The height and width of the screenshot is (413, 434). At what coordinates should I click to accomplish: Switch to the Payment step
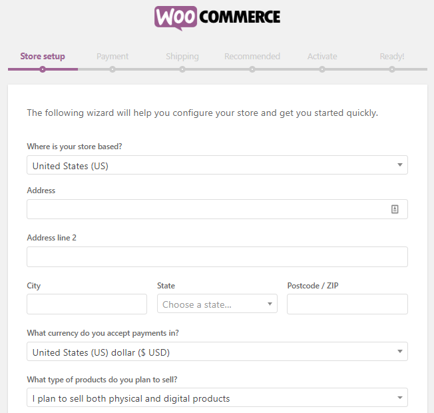pos(112,57)
